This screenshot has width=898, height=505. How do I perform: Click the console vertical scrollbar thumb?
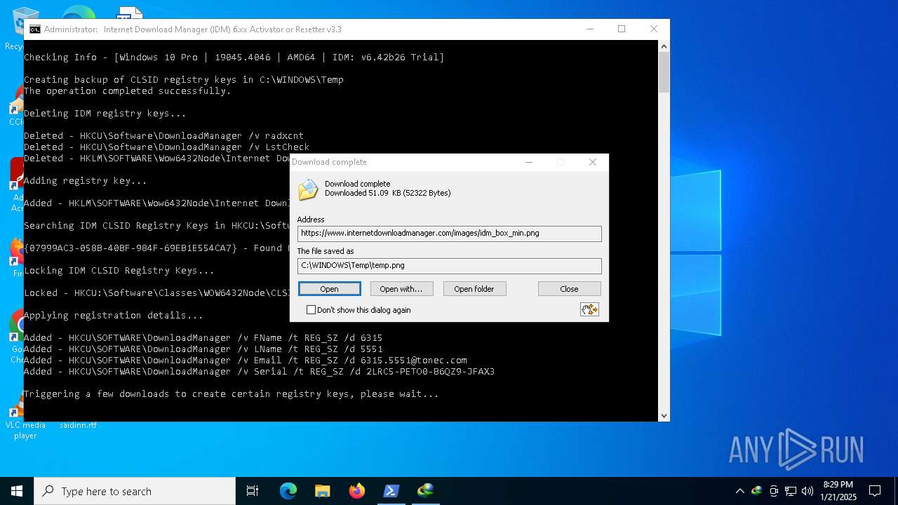(x=664, y=72)
